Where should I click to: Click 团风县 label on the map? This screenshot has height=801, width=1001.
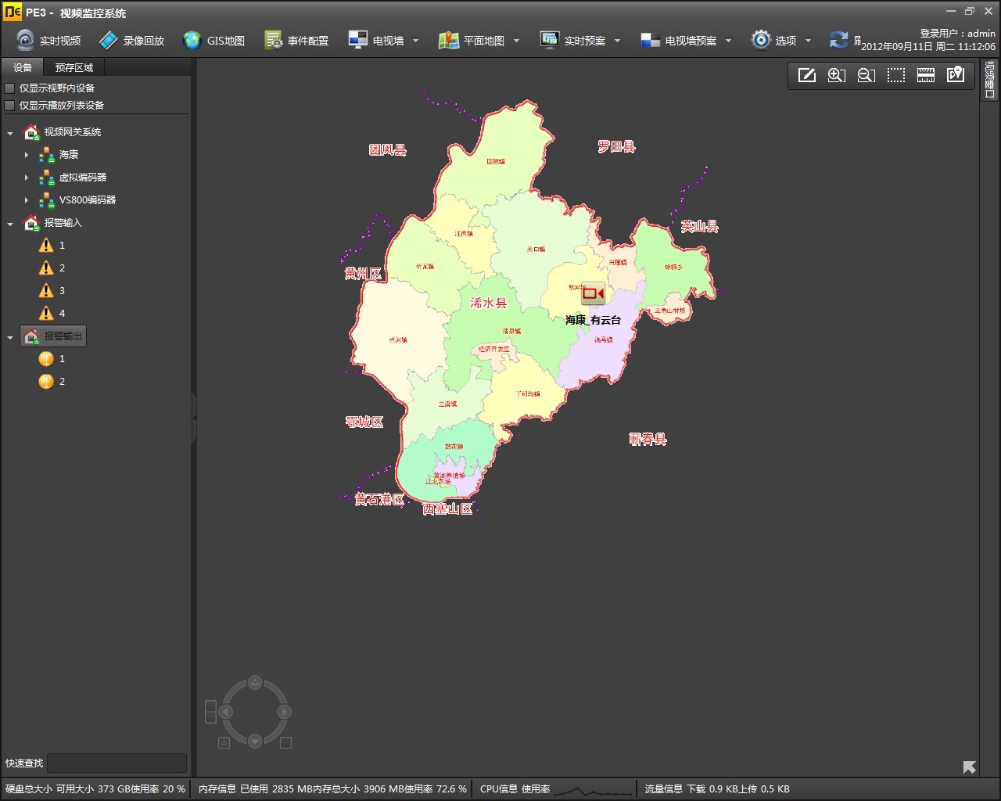(388, 149)
